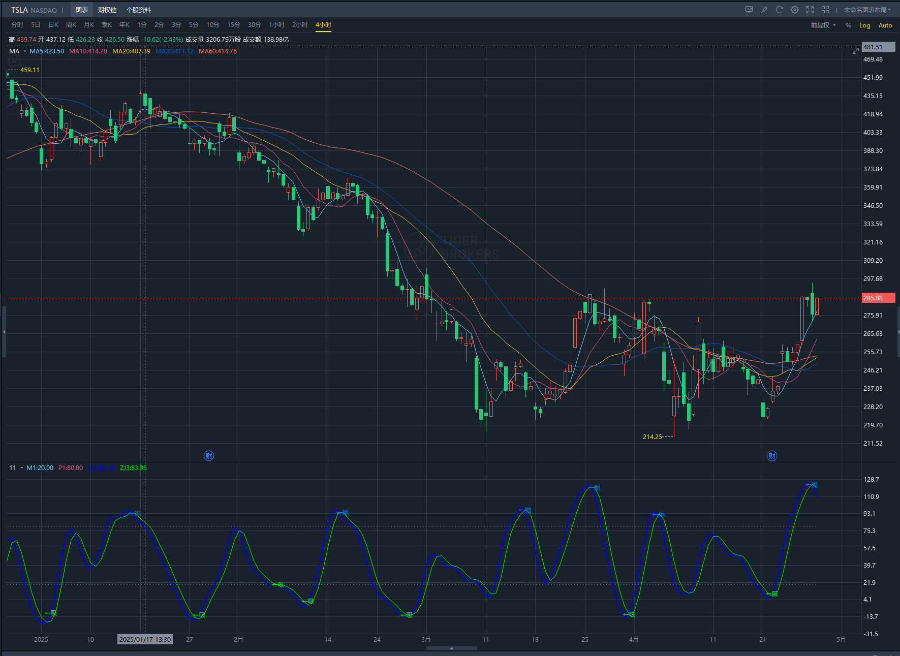Open the 前复权 price adjustment dropdown
Viewport: 900px width, 656px height.
(x=823, y=25)
